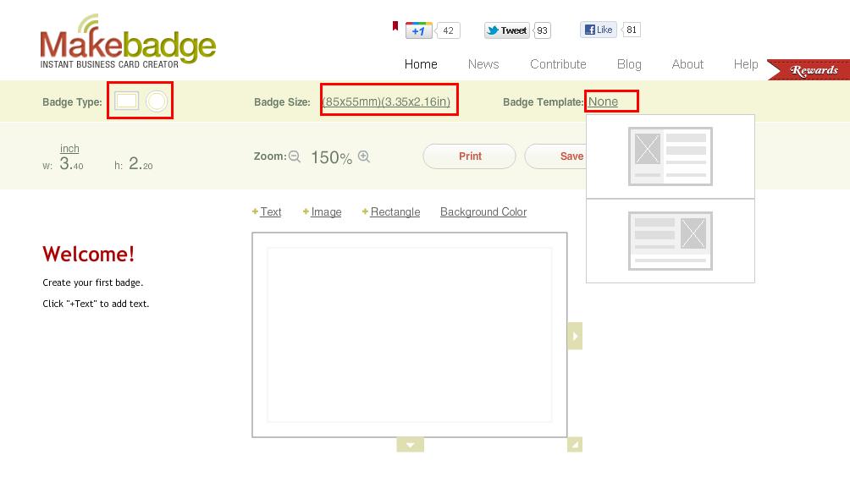Click the Google +1 button
This screenshot has width=850, height=477.
[x=418, y=30]
